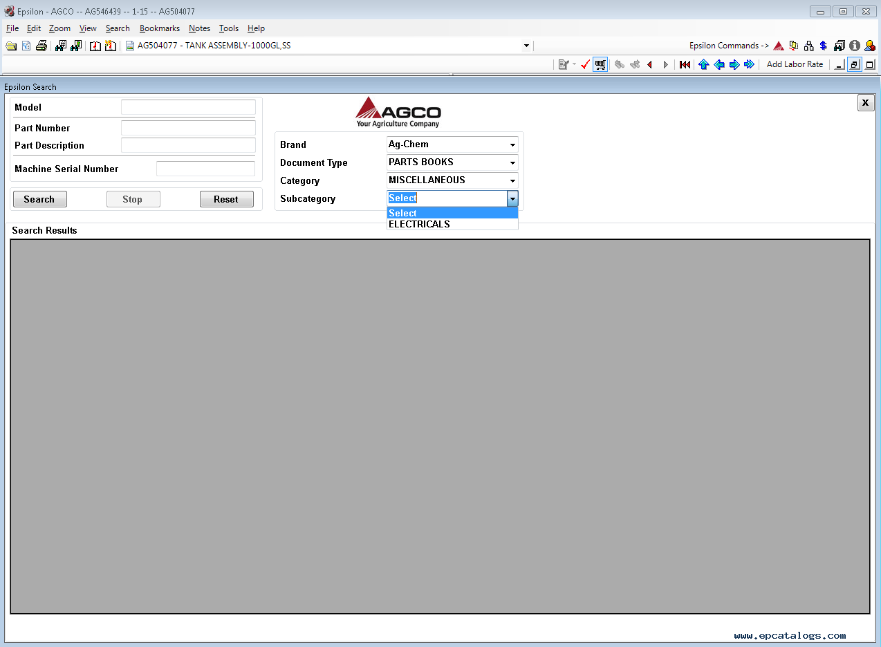The width and height of the screenshot is (881, 647).
Task: Click the red rewind-to-first icon
Action: (x=685, y=64)
